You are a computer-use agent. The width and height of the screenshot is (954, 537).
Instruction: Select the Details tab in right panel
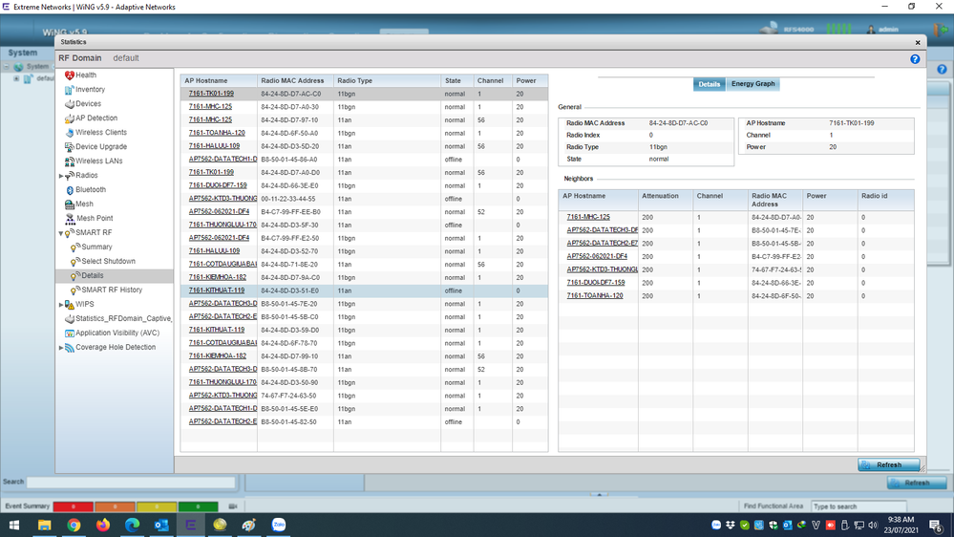(x=709, y=84)
